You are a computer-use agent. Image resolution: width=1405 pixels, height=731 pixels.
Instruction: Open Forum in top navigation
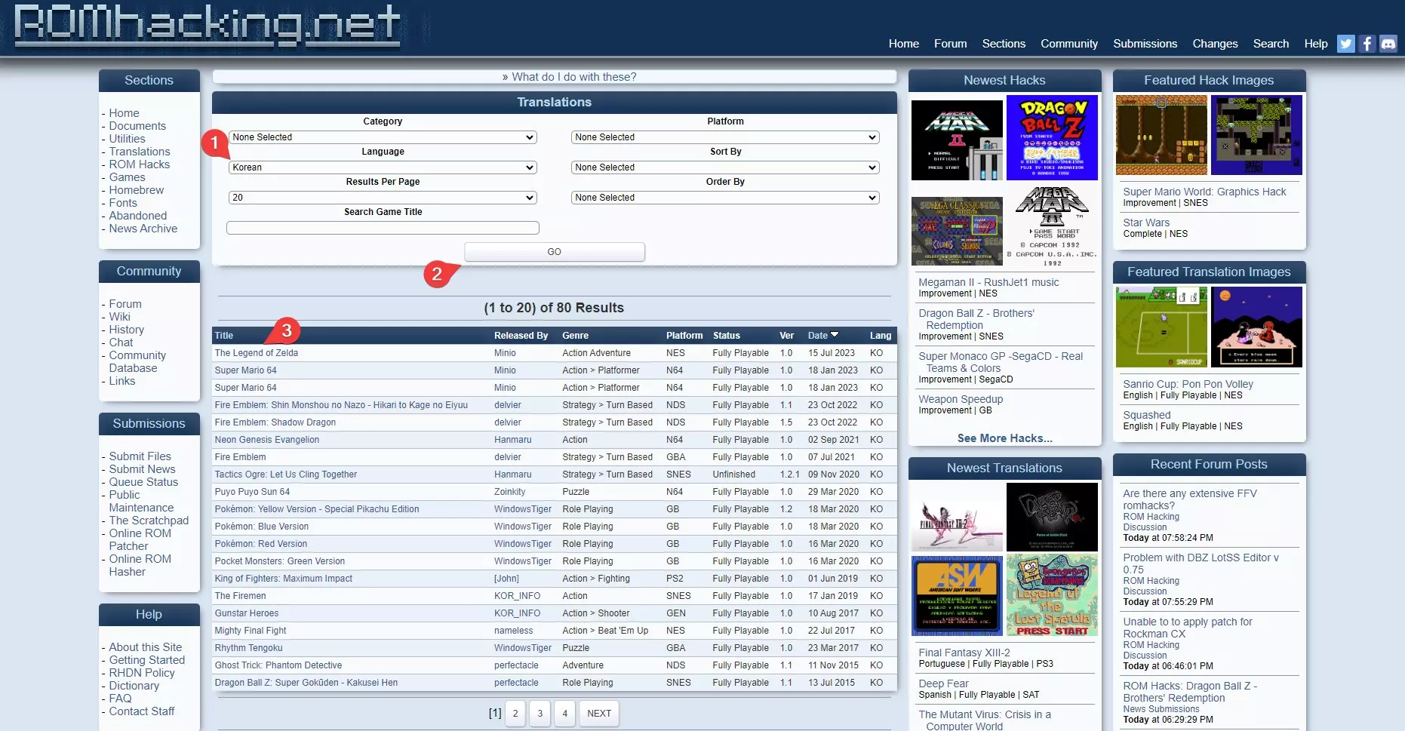pyautogui.click(x=950, y=44)
